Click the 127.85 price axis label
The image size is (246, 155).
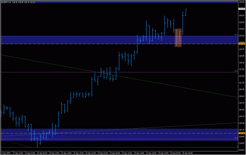click(242, 69)
